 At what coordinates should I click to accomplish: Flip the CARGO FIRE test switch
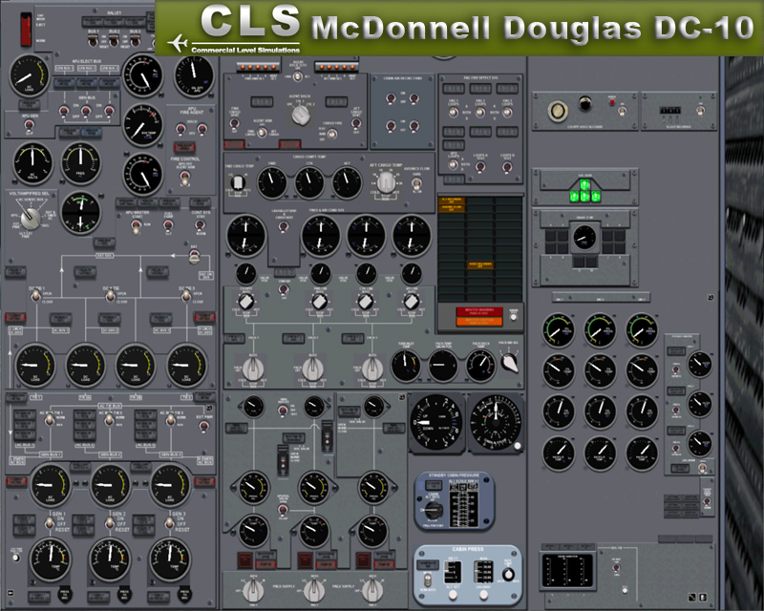click(x=332, y=134)
